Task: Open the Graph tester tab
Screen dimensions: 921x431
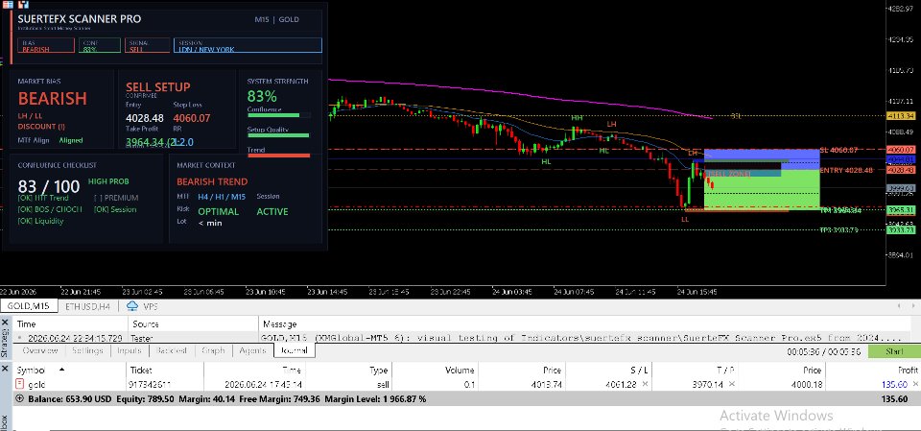Action: (213, 350)
